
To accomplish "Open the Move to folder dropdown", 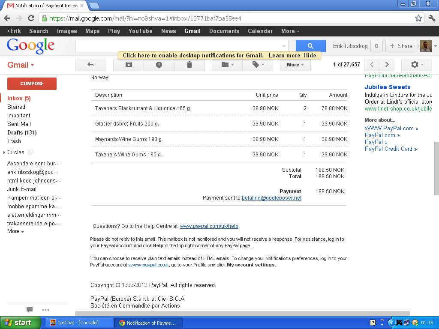I will [x=227, y=65].
